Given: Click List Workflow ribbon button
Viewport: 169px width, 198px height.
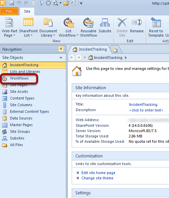Looking at the screenshot, I should pyautogui.click(x=68, y=27).
